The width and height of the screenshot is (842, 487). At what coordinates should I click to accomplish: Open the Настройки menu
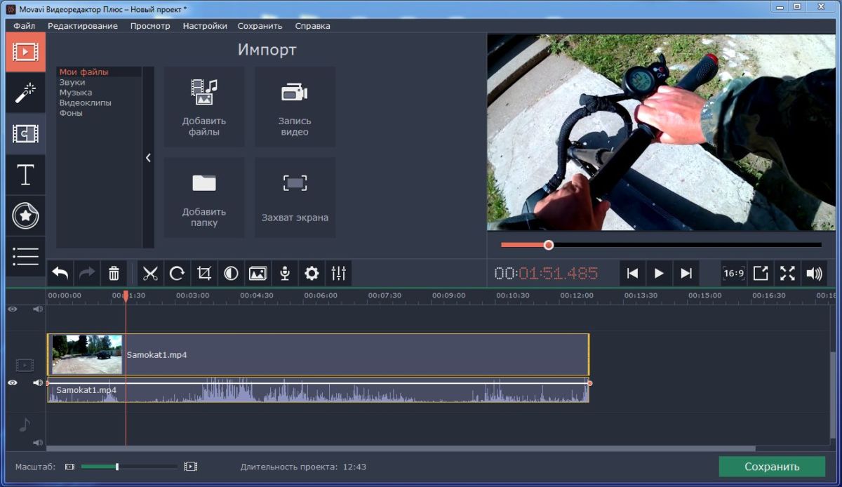pyautogui.click(x=205, y=26)
